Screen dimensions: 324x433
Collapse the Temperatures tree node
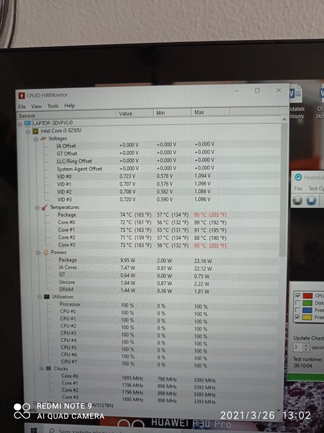37,207
